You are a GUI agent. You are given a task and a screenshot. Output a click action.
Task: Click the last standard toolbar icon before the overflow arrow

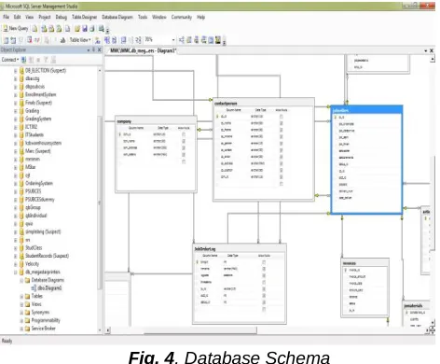tap(101, 29)
